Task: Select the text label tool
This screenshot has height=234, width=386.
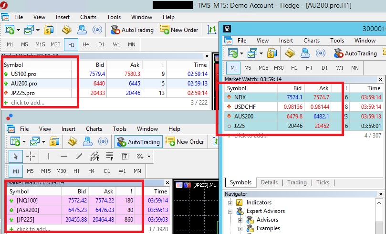Action: point(125,156)
